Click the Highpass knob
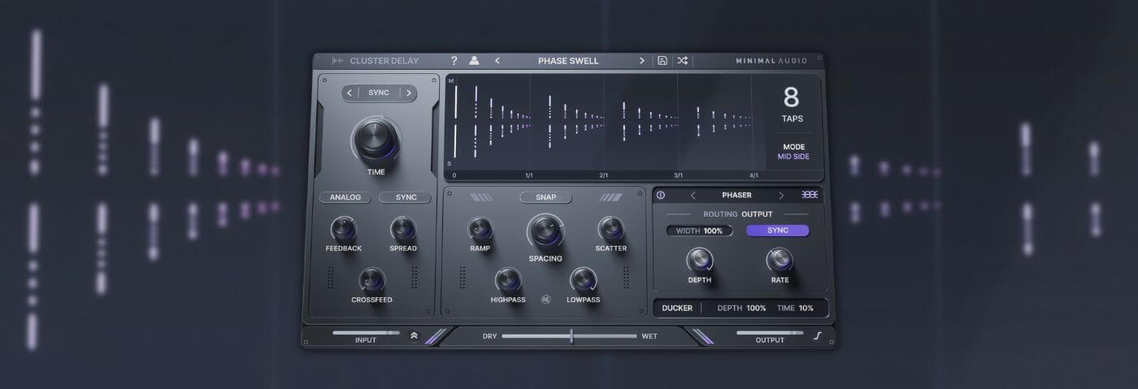1138x389 pixels. (x=508, y=281)
